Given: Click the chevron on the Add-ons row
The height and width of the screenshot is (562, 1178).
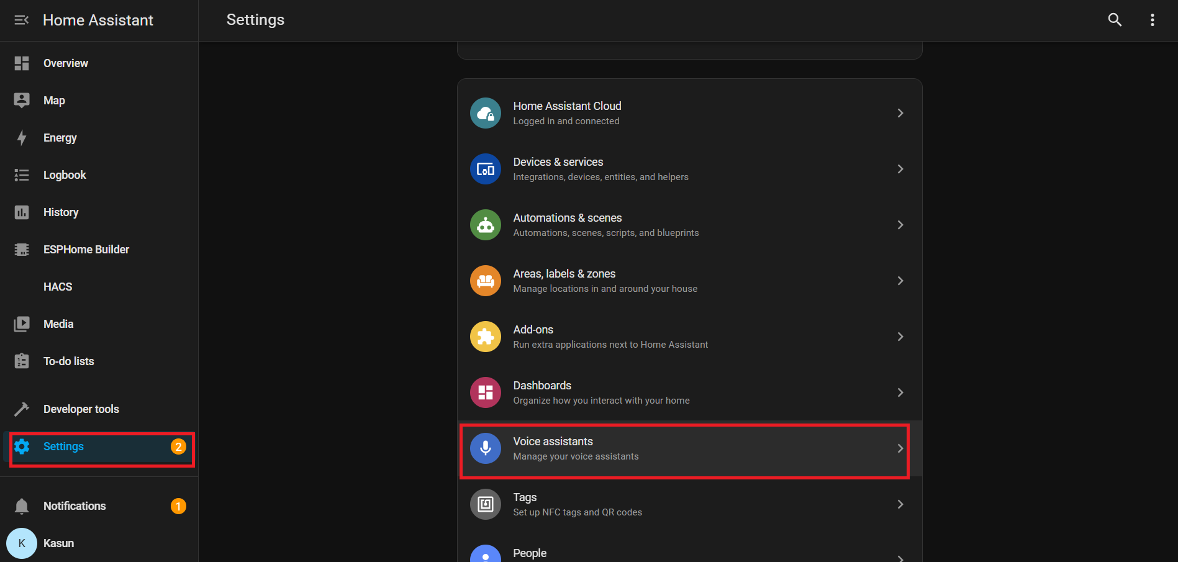Looking at the screenshot, I should point(900,337).
